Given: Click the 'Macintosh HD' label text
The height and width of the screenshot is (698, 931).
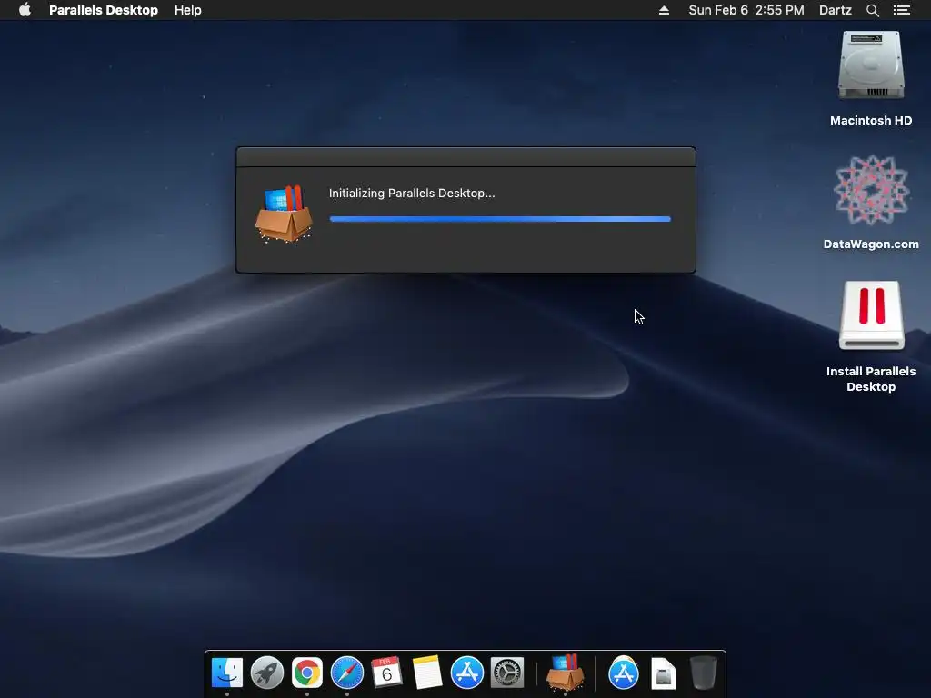Looking at the screenshot, I should tap(871, 121).
